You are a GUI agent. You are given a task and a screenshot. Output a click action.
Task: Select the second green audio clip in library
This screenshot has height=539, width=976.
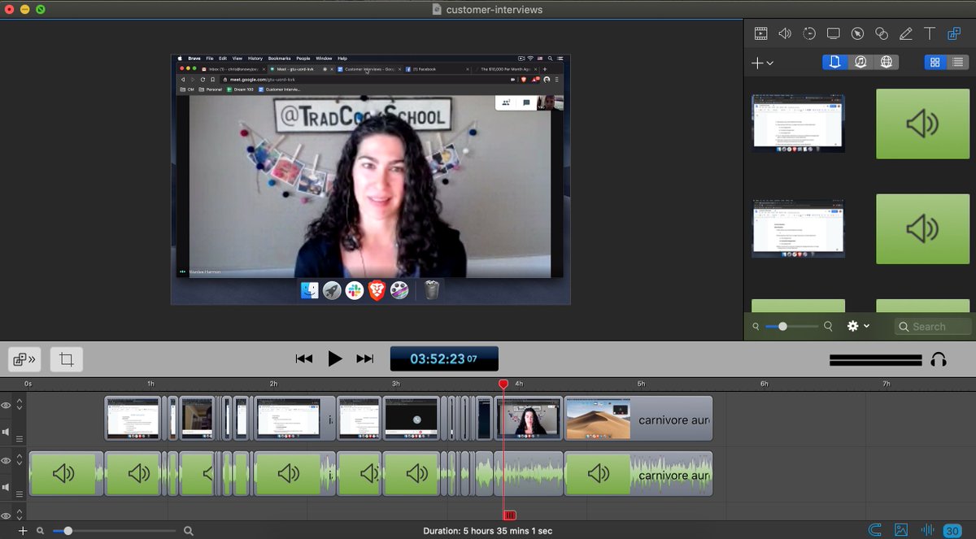click(x=922, y=228)
